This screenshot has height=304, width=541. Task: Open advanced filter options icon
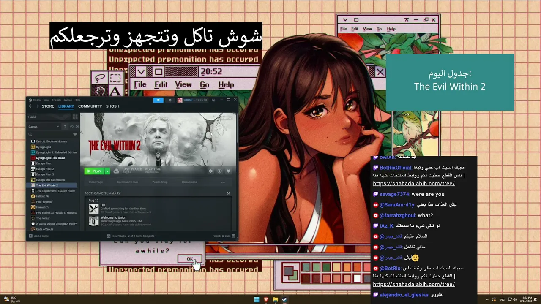[75, 134]
